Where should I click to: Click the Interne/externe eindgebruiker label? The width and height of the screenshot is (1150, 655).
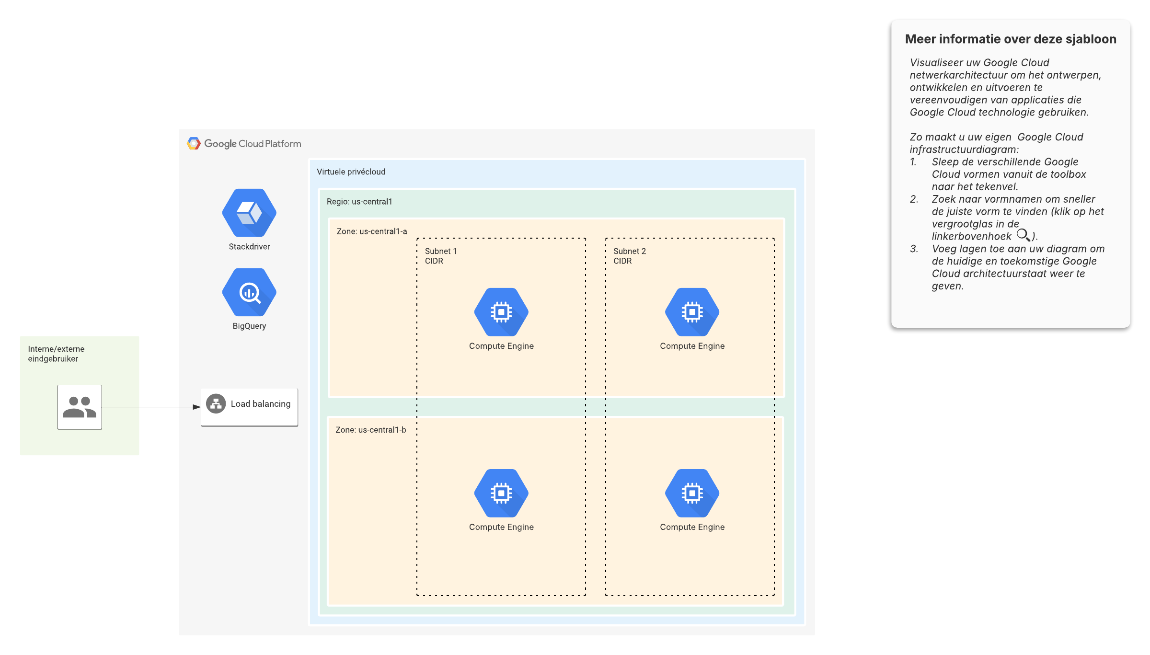[x=56, y=354]
